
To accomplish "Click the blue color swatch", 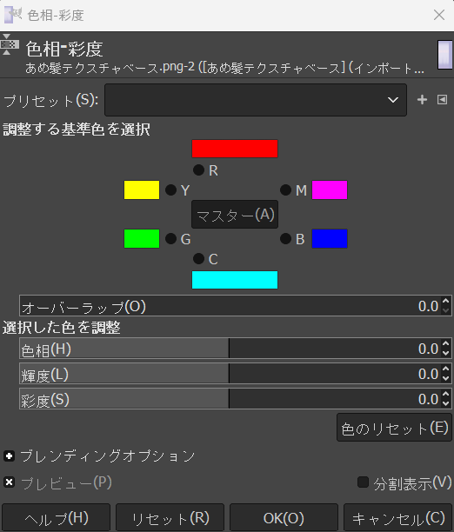I will pyautogui.click(x=330, y=239).
